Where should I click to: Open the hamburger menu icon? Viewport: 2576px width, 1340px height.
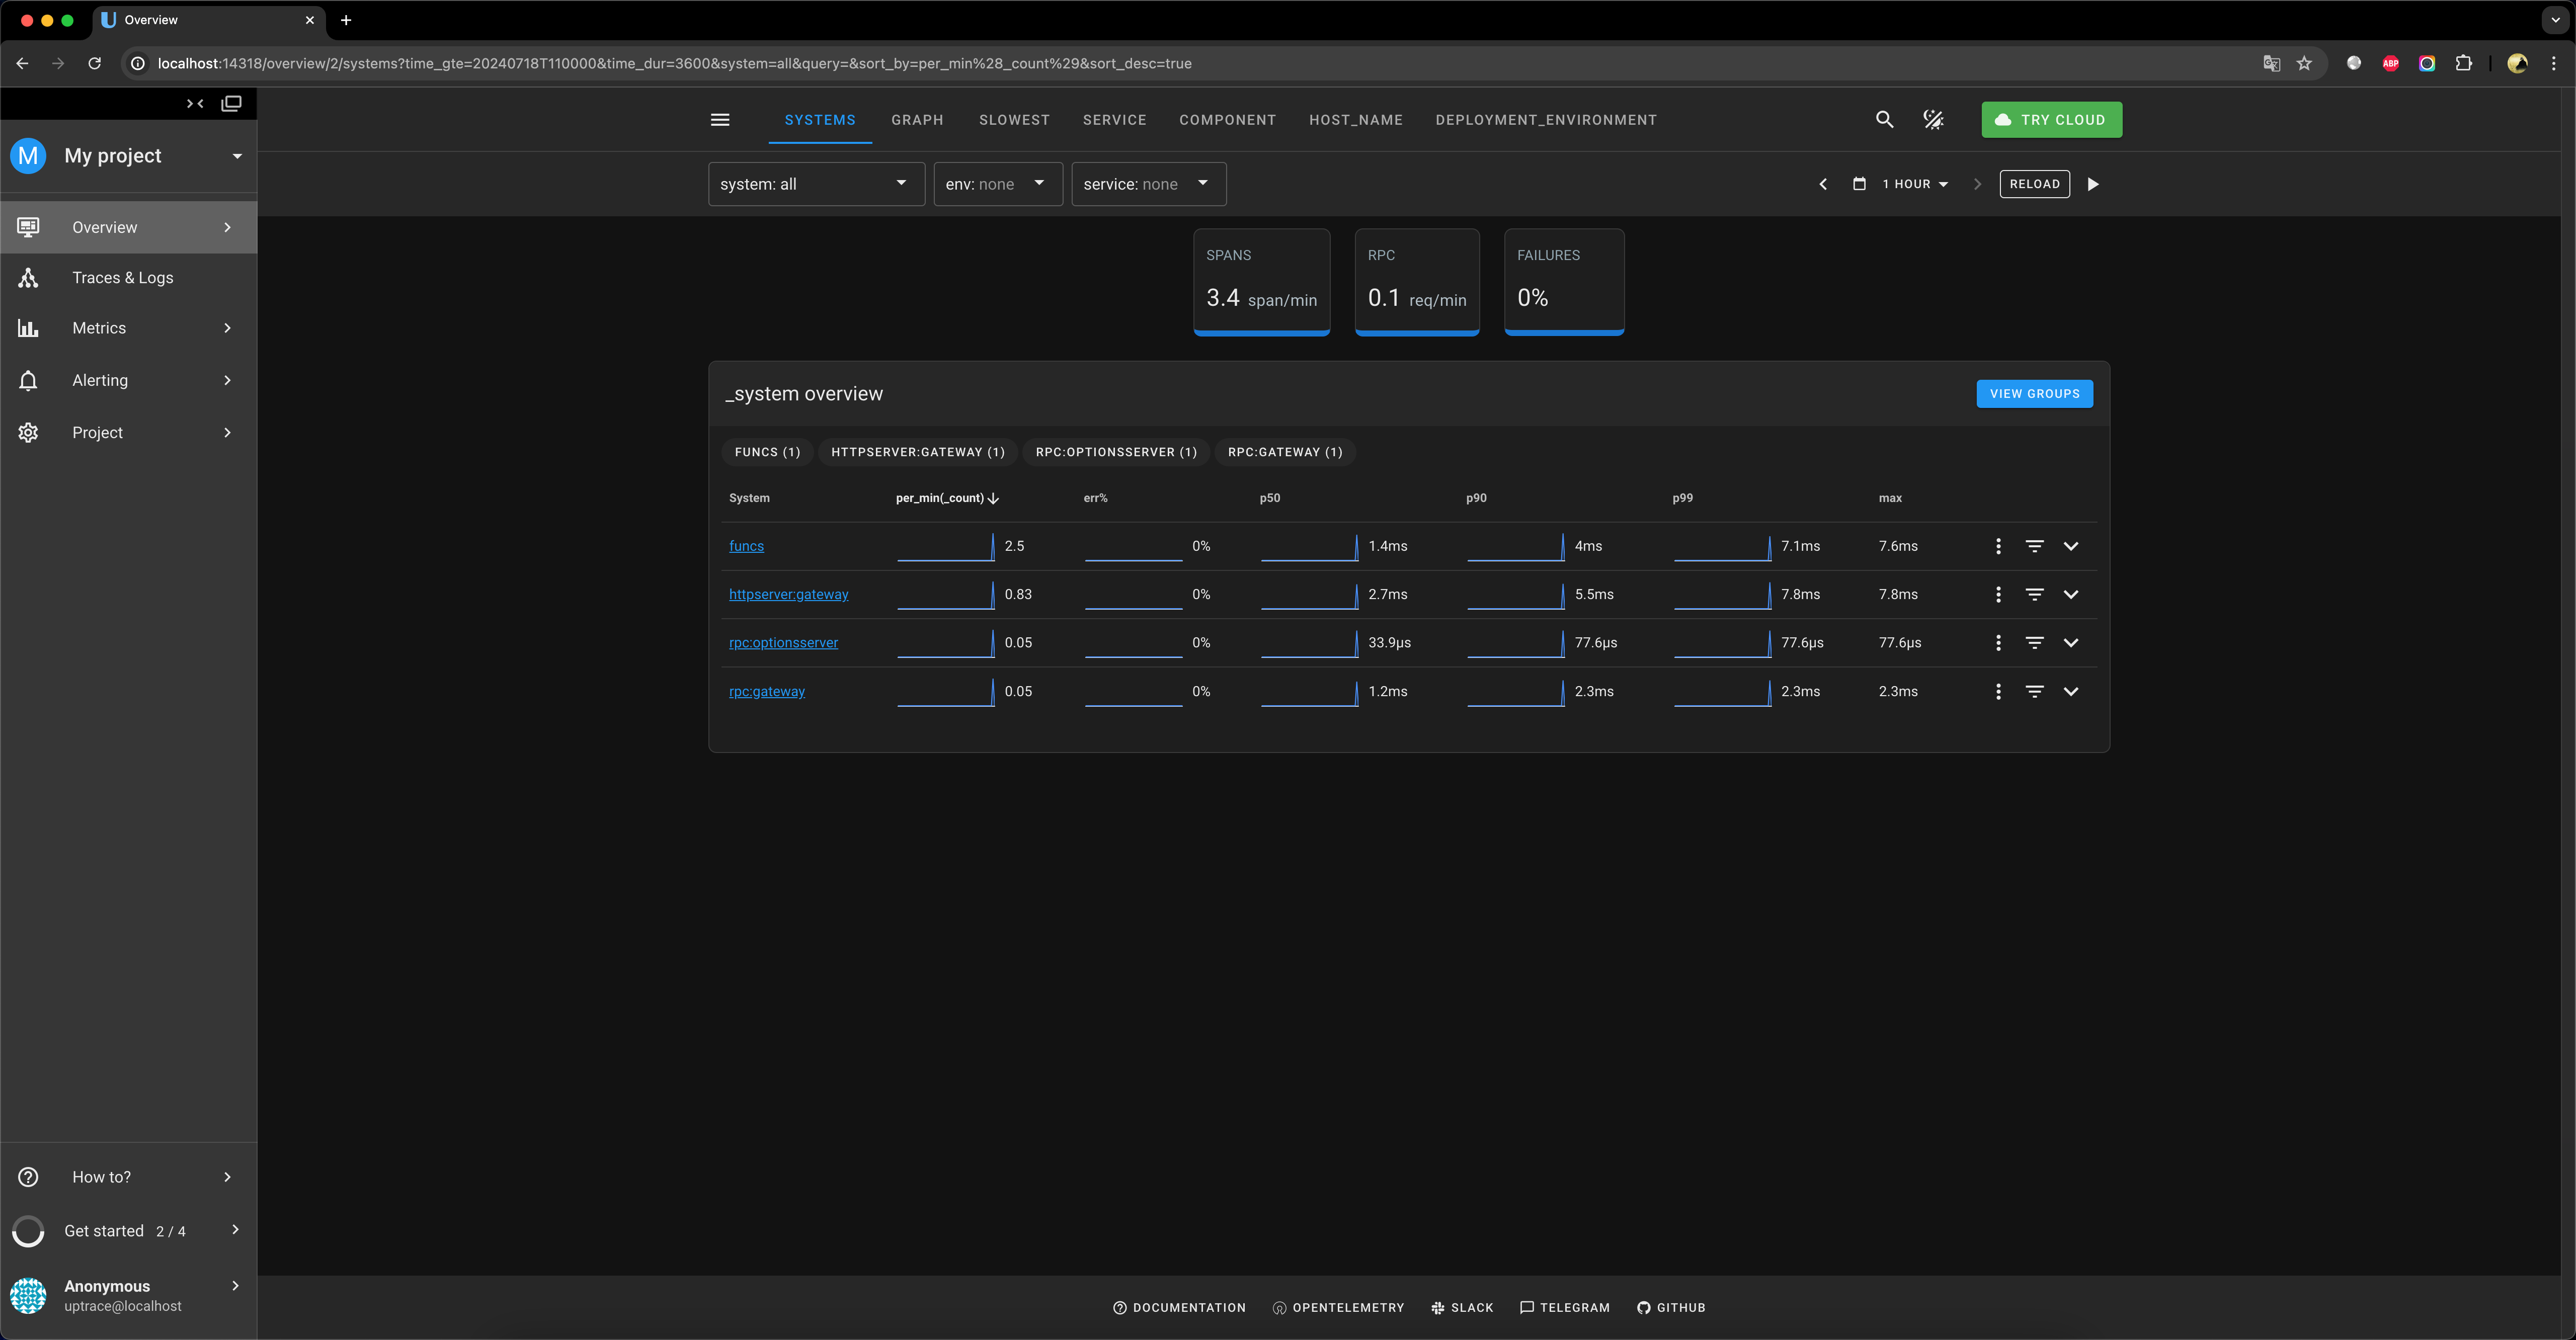tap(720, 120)
